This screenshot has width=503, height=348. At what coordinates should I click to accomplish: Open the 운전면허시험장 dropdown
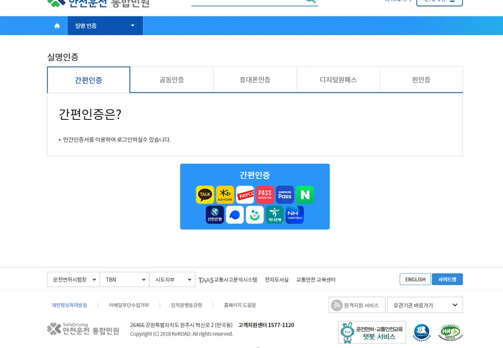click(73, 280)
